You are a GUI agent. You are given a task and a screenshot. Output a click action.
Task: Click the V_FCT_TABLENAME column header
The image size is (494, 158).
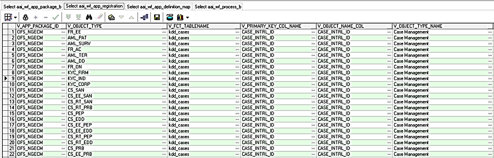[x=204, y=26]
